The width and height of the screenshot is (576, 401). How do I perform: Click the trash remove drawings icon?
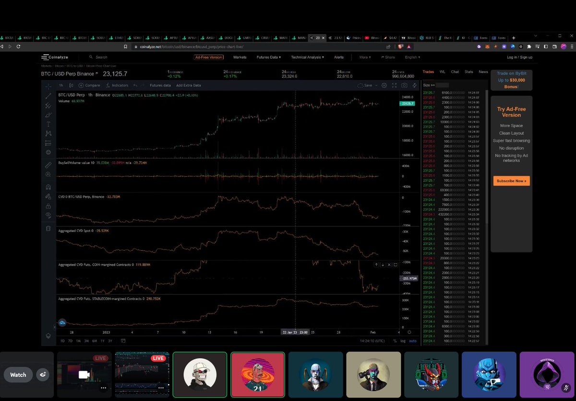48,228
